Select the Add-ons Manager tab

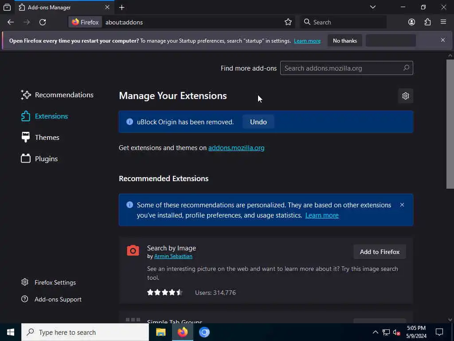coord(64,7)
